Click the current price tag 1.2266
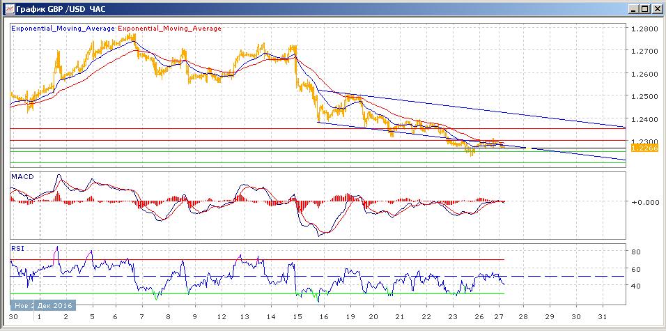 coord(643,148)
